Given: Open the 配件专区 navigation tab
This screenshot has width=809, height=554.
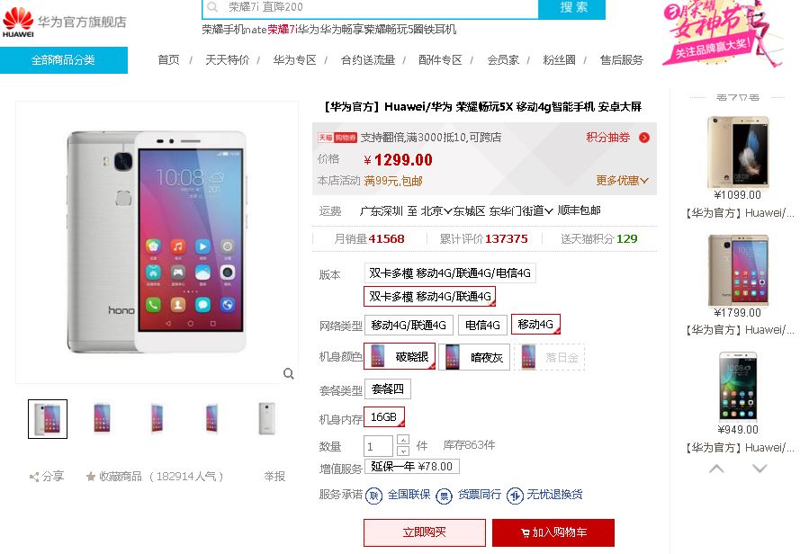Looking at the screenshot, I should (440, 60).
